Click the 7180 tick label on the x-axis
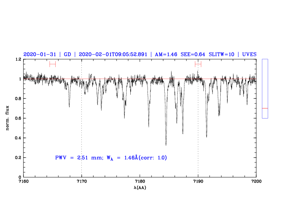Viewport: 292px width, 202px height. (x=140, y=181)
